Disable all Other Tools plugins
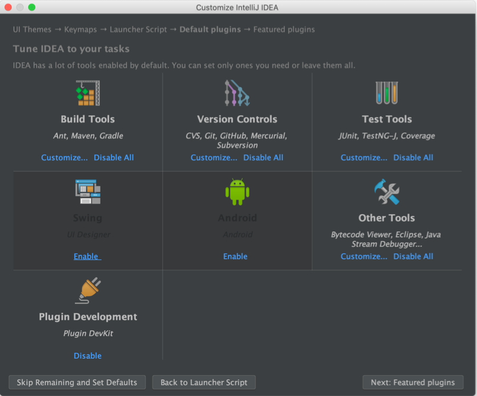 [413, 256]
